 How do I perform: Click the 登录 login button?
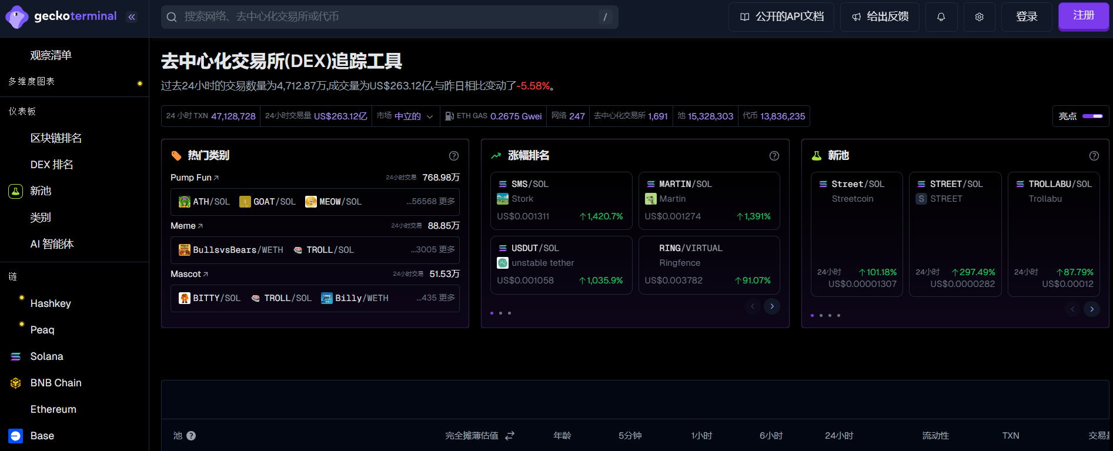(x=1027, y=17)
